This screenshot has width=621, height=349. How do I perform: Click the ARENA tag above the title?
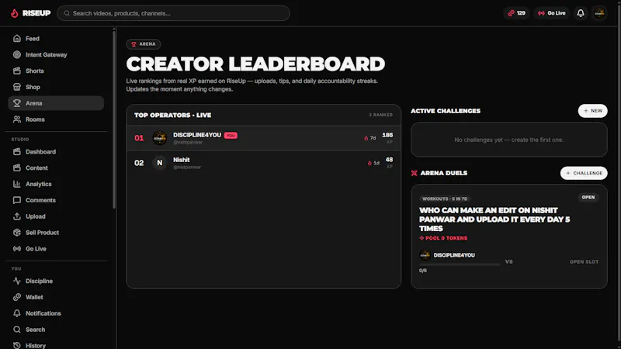pyautogui.click(x=144, y=44)
